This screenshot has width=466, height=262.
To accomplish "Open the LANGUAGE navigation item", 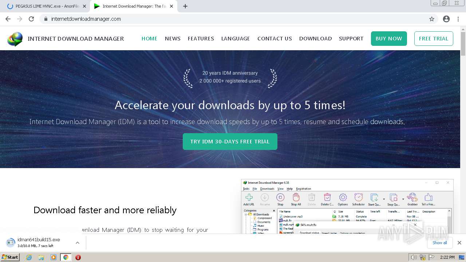I will [236, 39].
